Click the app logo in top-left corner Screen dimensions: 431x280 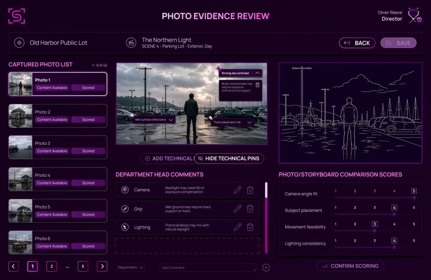pos(16,16)
